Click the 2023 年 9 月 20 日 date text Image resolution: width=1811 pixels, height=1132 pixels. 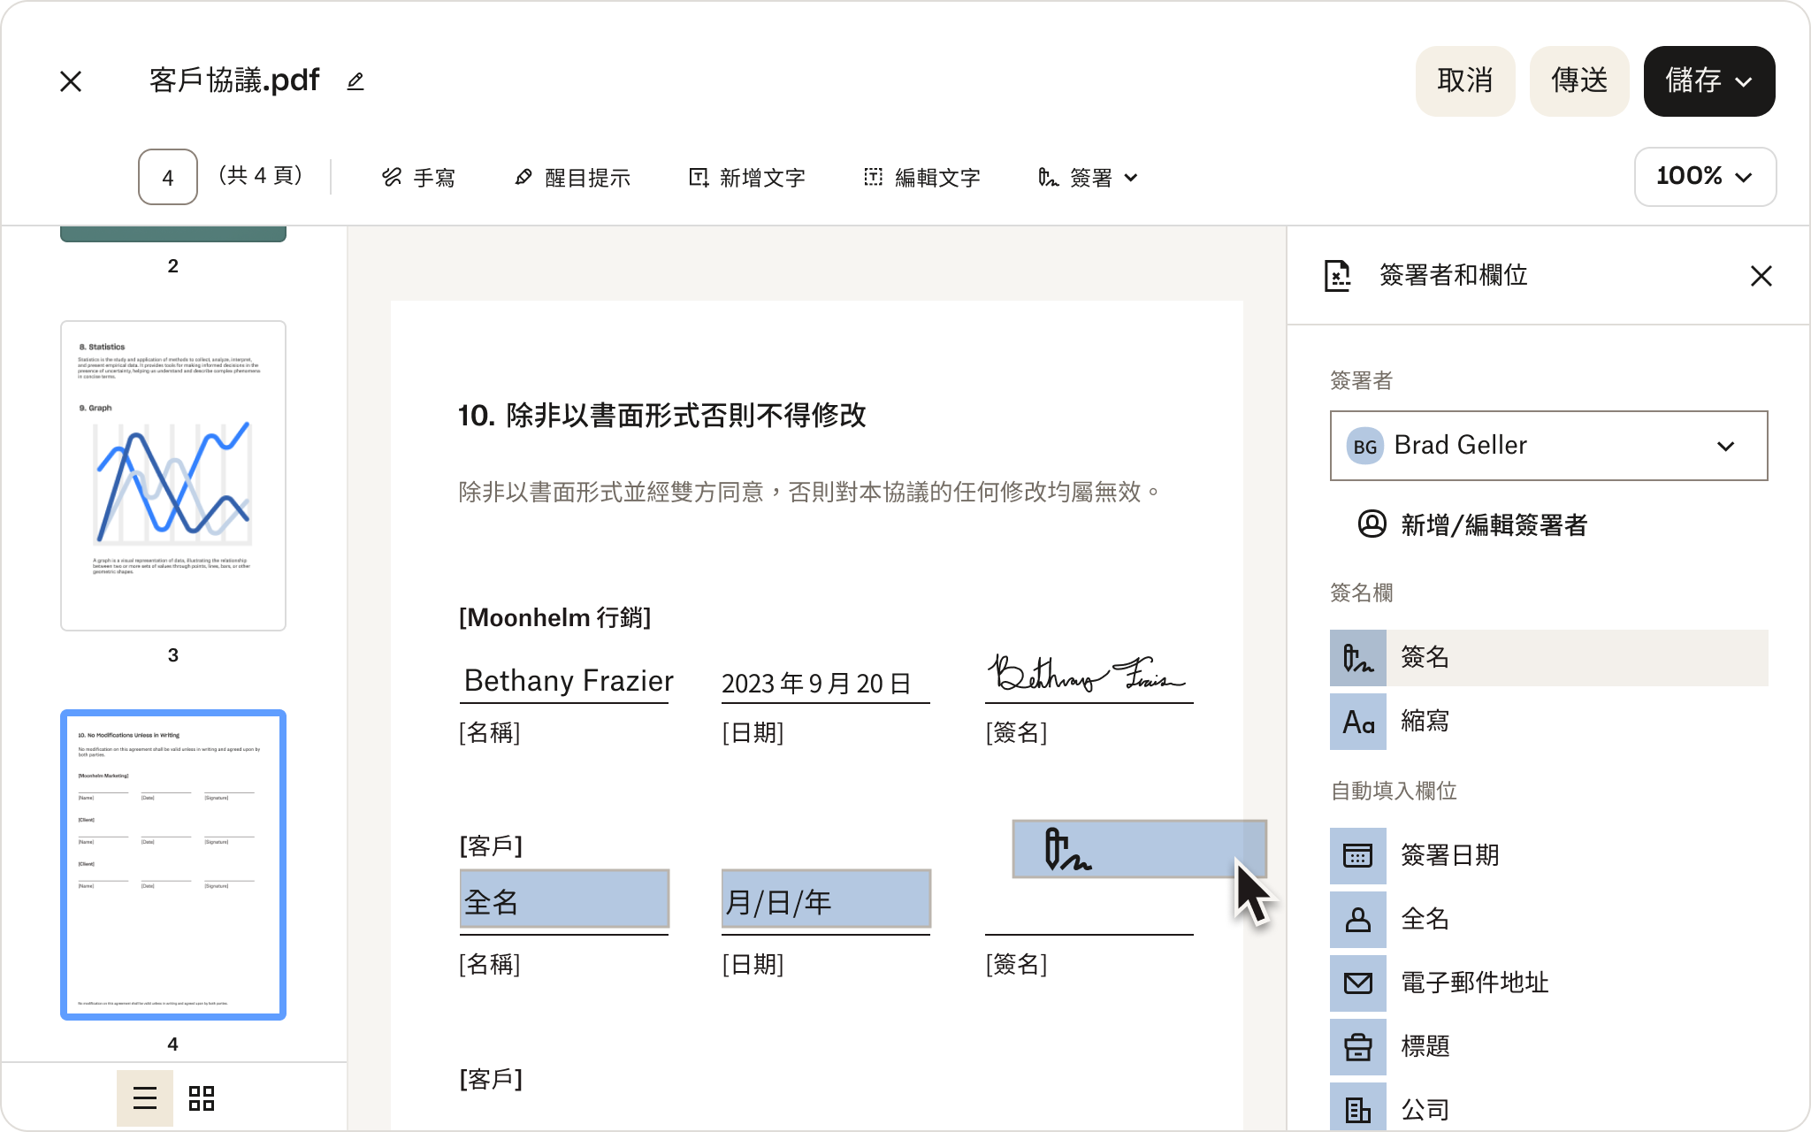tap(816, 684)
